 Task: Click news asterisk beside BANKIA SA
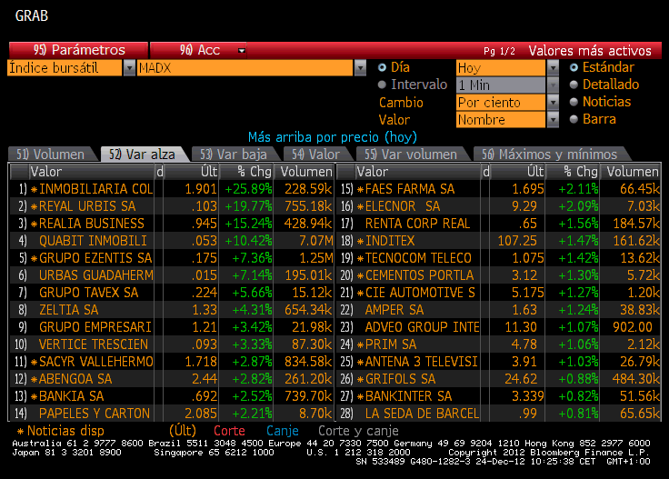pos(34,396)
